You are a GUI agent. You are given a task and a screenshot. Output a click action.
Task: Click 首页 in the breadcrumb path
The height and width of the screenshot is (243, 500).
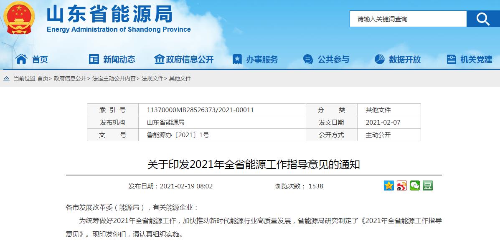43,78
